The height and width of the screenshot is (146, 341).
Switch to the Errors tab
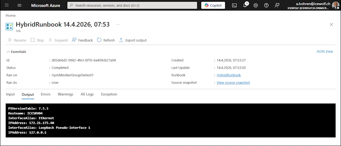(45, 94)
